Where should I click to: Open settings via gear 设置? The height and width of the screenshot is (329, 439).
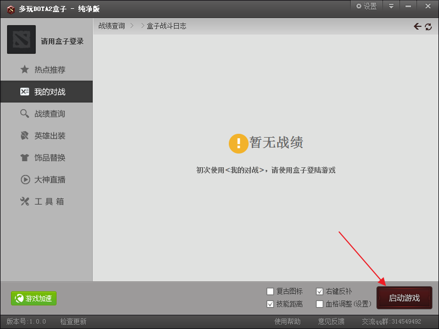[x=366, y=6]
